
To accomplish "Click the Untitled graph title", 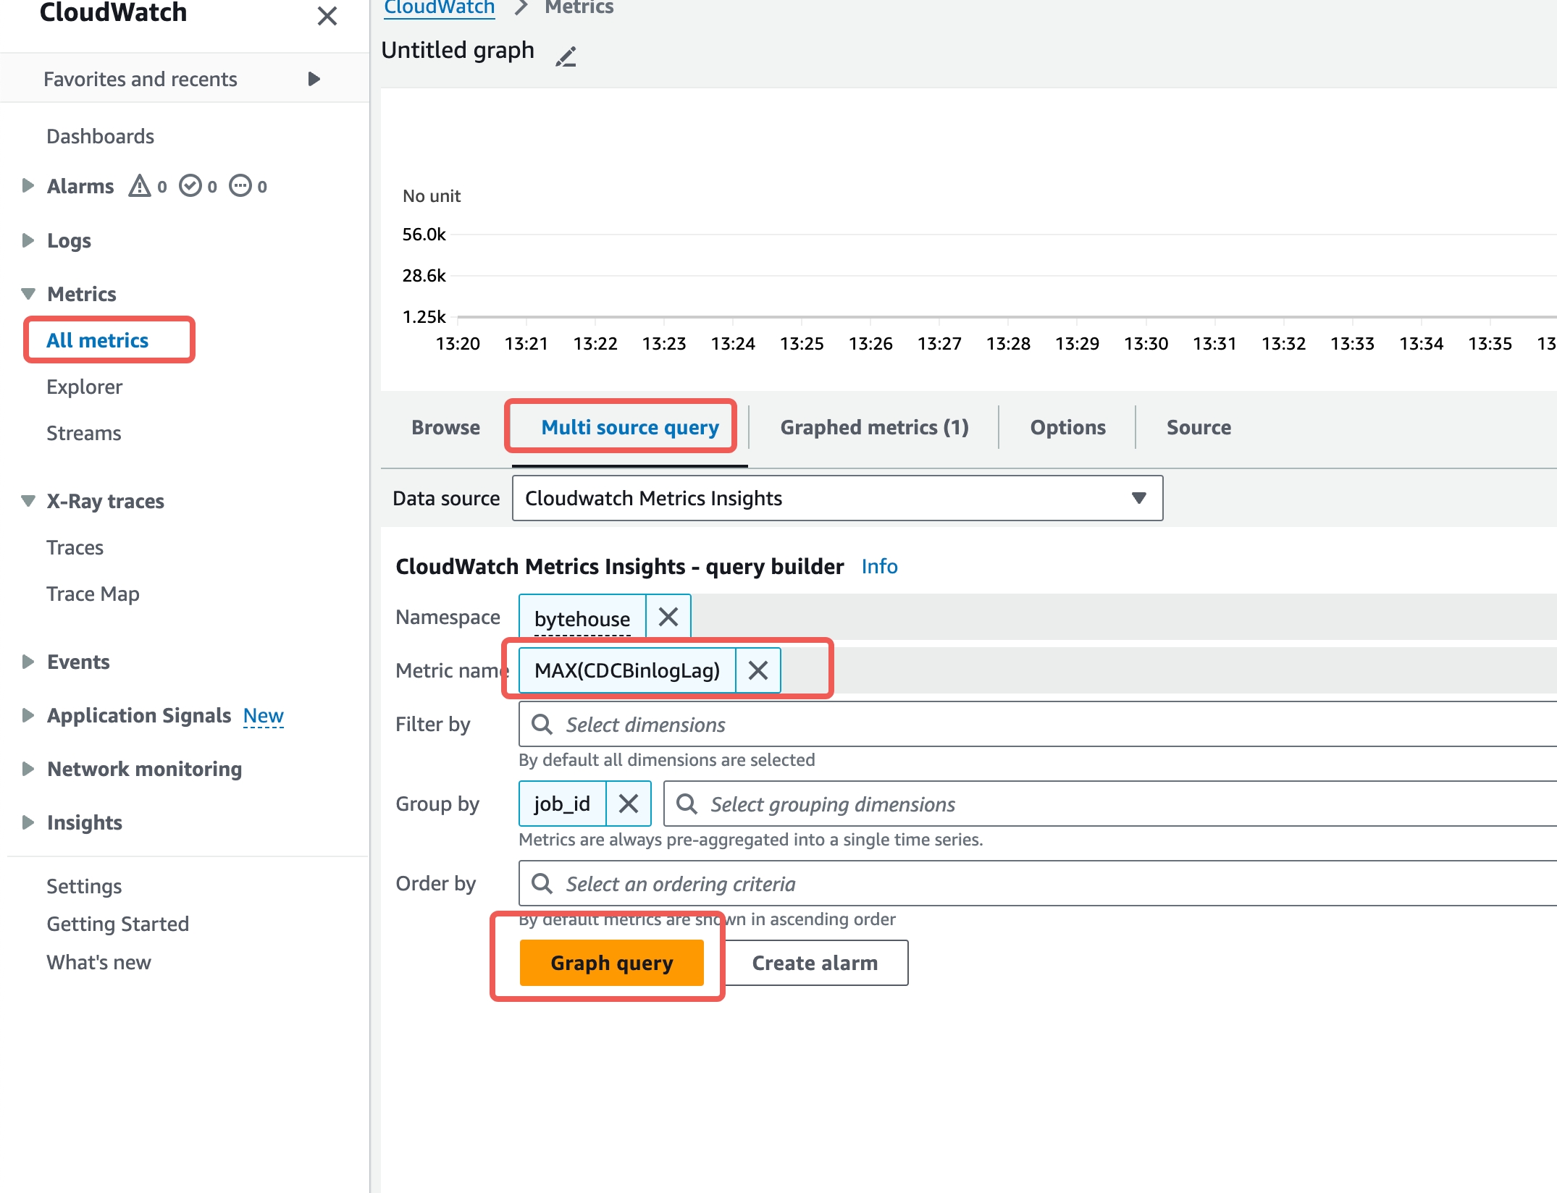I will 458,51.
